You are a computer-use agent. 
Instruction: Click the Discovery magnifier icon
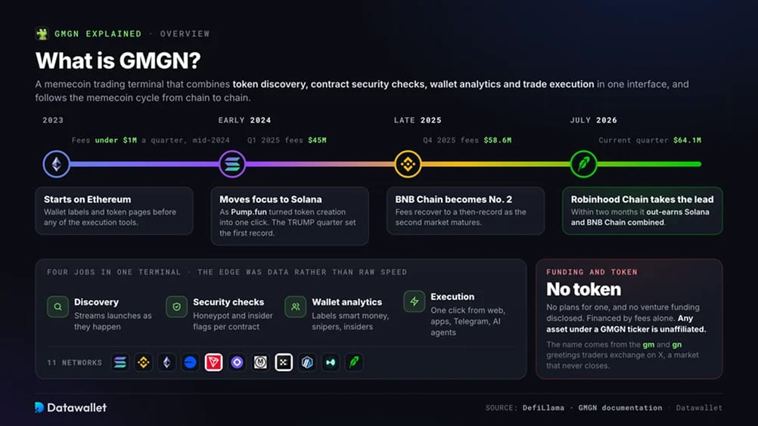(x=57, y=307)
